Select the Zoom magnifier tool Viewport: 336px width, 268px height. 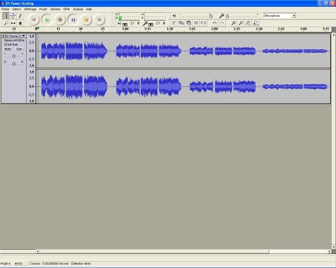point(6,23)
